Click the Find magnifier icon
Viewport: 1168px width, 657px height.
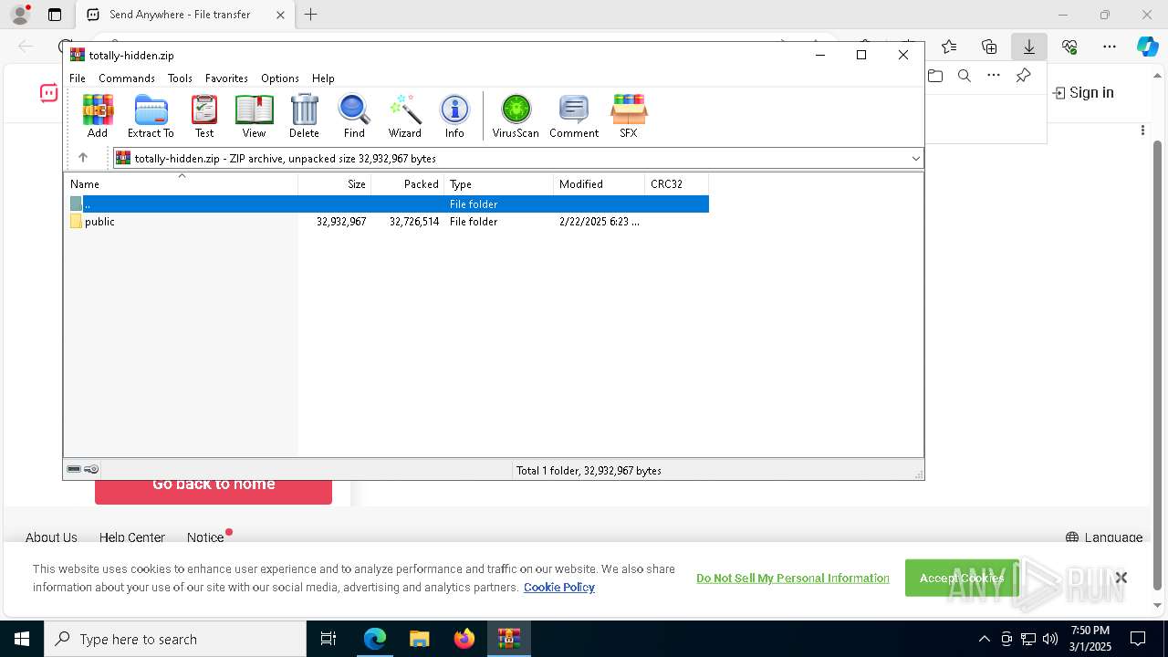tap(354, 116)
